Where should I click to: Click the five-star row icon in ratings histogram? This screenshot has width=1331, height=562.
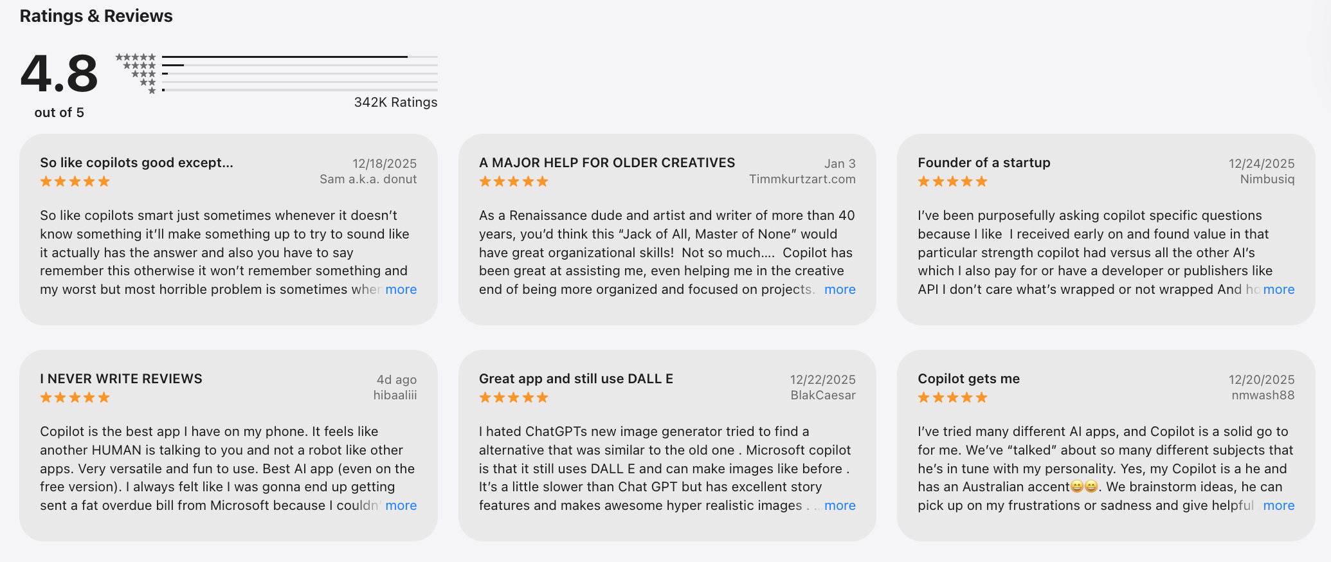coord(136,57)
